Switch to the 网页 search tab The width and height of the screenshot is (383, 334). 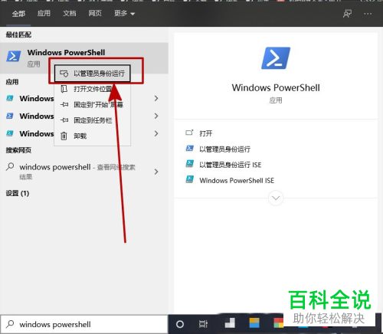tap(95, 13)
